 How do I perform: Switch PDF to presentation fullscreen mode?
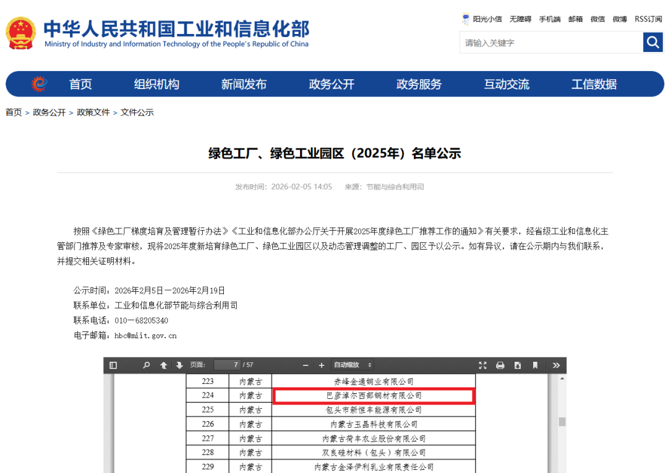click(482, 365)
